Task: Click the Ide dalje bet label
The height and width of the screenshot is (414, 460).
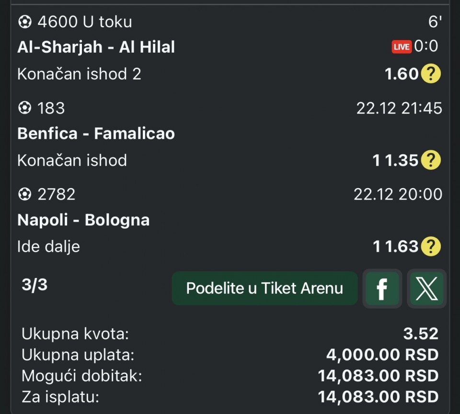Action: [x=48, y=247]
